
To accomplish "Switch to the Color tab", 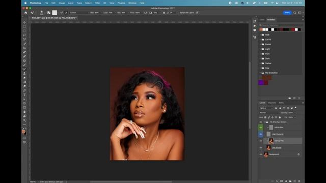I will (262, 20).
